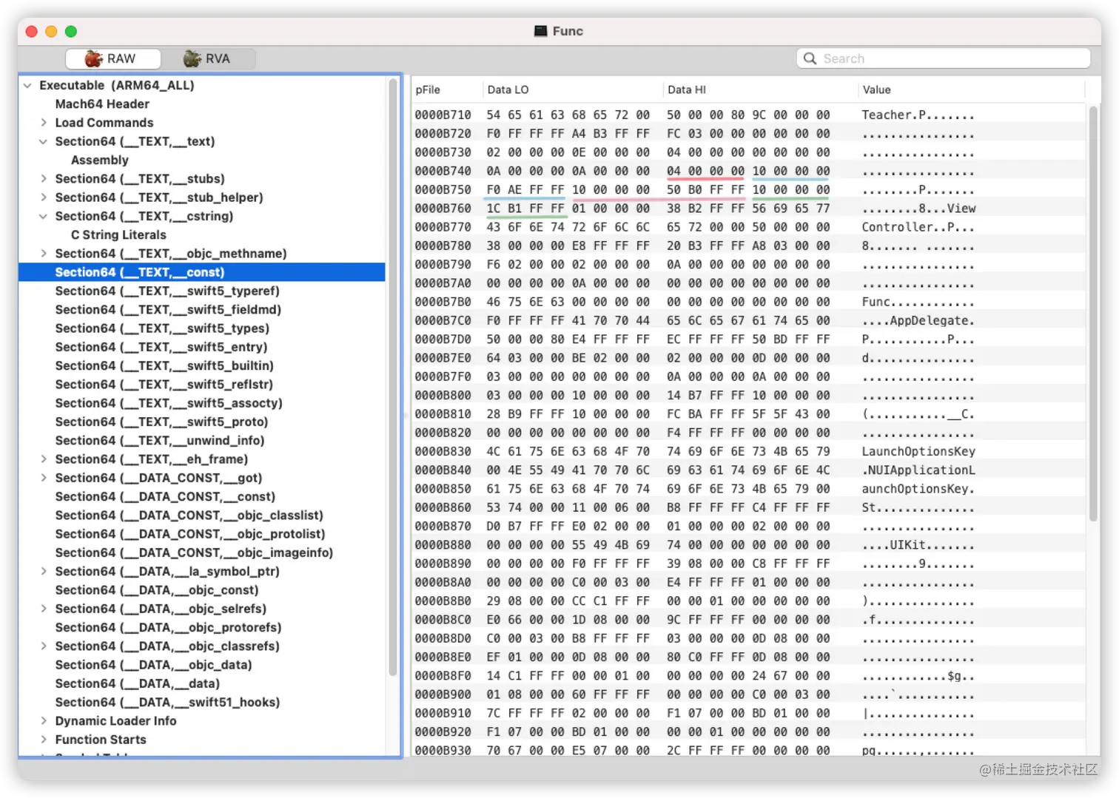Select Section64 (__DATA,__data) row
The height and width of the screenshot is (798, 1119).
(138, 684)
